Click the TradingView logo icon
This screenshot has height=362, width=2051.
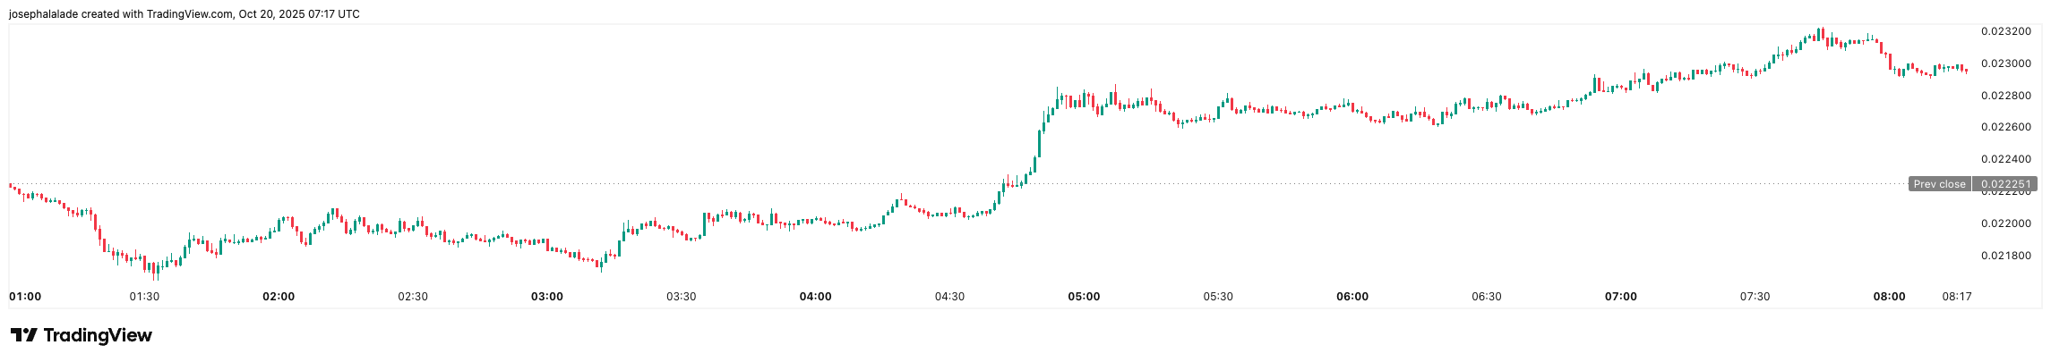23,335
